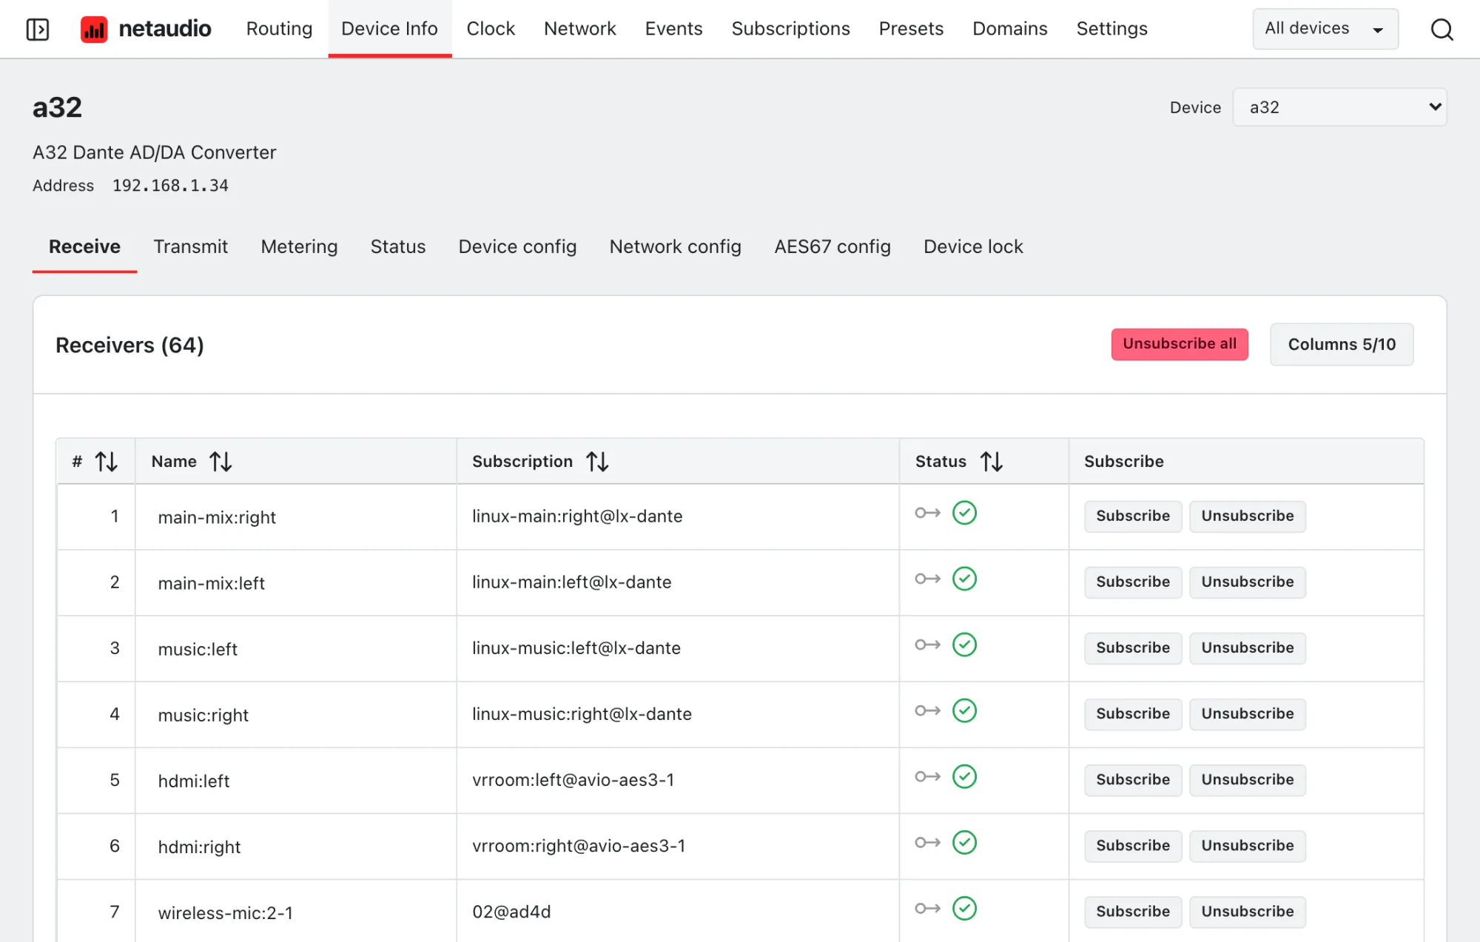Image resolution: width=1480 pixels, height=942 pixels.
Task: Open the Presets page
Action: tap(911, 29)
